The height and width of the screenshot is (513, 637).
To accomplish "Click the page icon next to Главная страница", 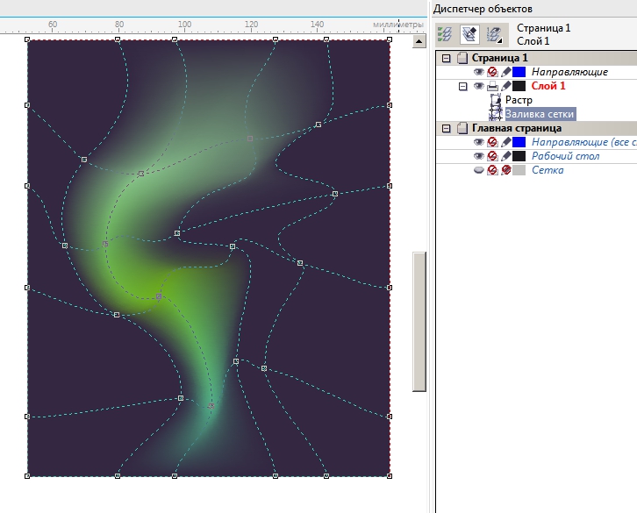I will [462, 128].
